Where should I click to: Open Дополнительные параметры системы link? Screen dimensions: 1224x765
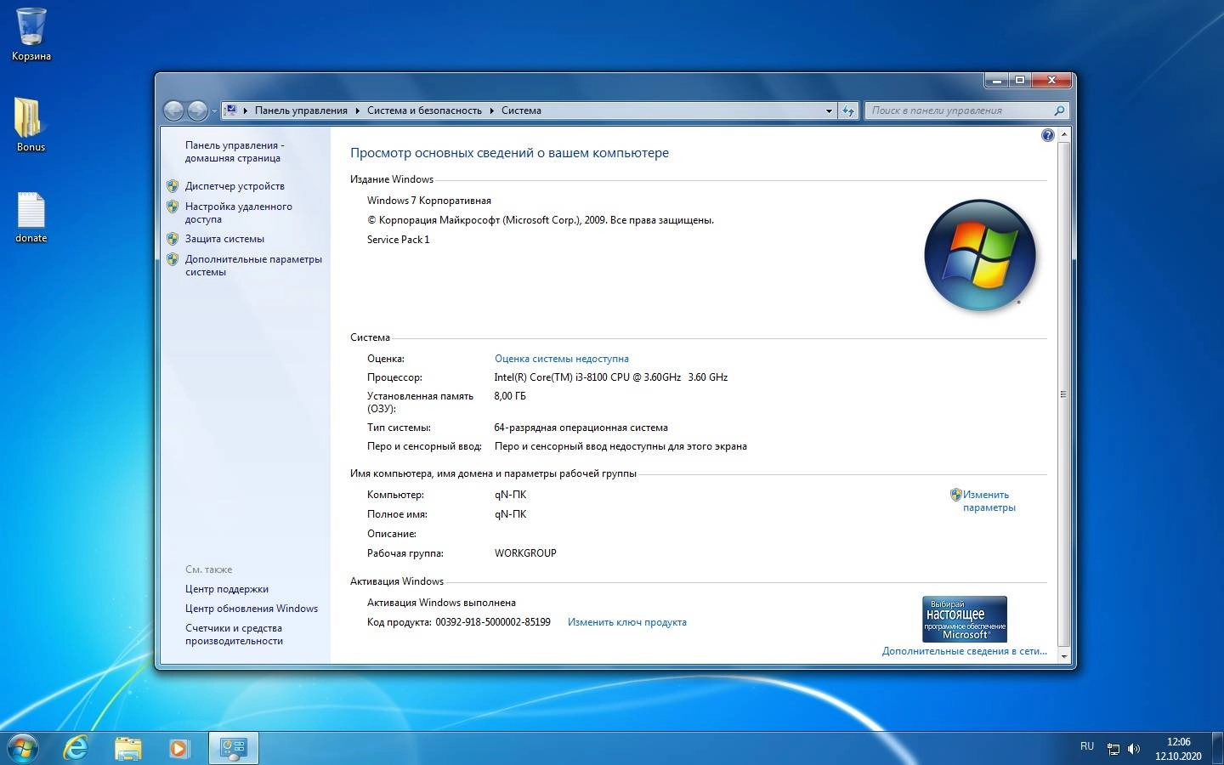(x=253, y=265)
